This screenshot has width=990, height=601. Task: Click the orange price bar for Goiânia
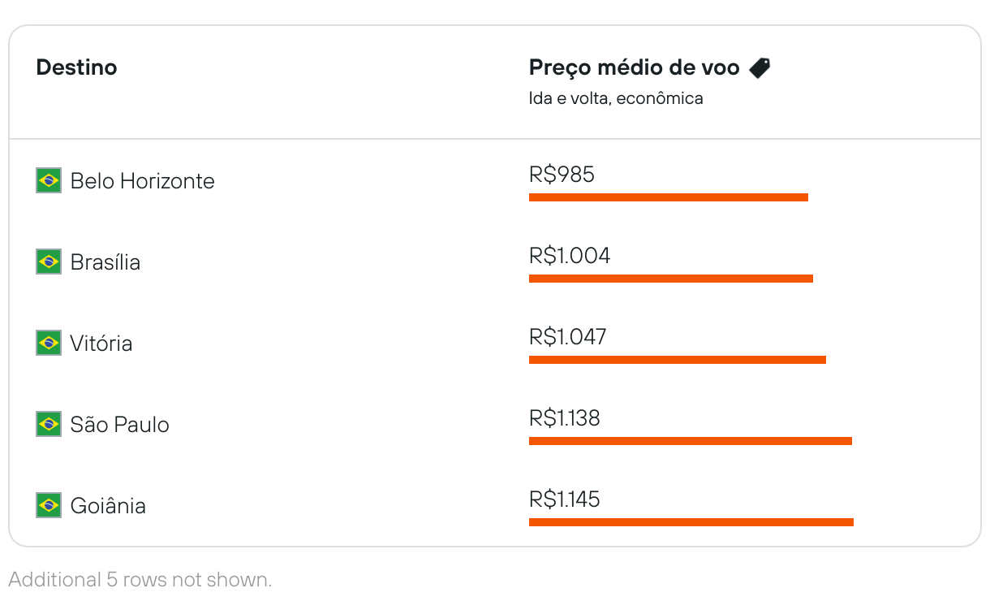[x=691, y=522]
